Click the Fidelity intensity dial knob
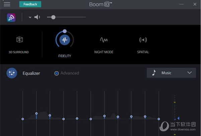This screenshot has width=201, height=136. 65,31
